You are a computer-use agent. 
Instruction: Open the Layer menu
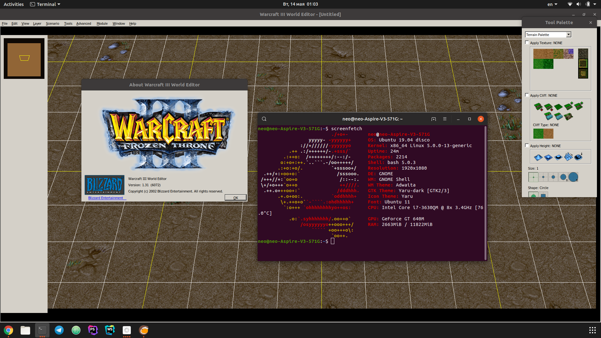37,23
